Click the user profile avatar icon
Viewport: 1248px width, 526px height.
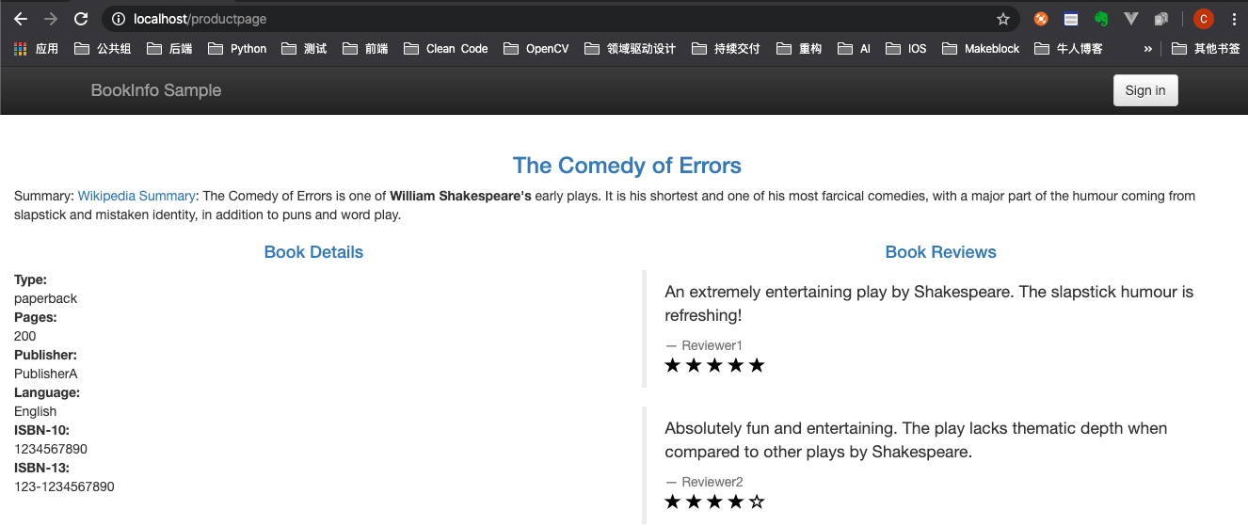[x=1203, y=19]
